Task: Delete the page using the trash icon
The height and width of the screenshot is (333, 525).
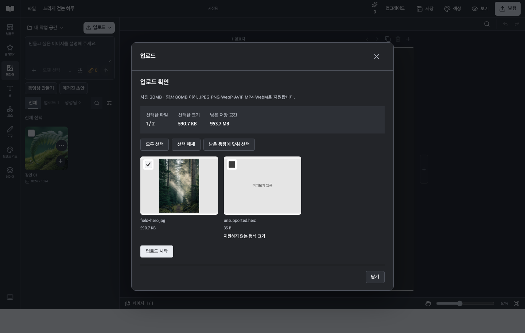Action: point(398,39)
